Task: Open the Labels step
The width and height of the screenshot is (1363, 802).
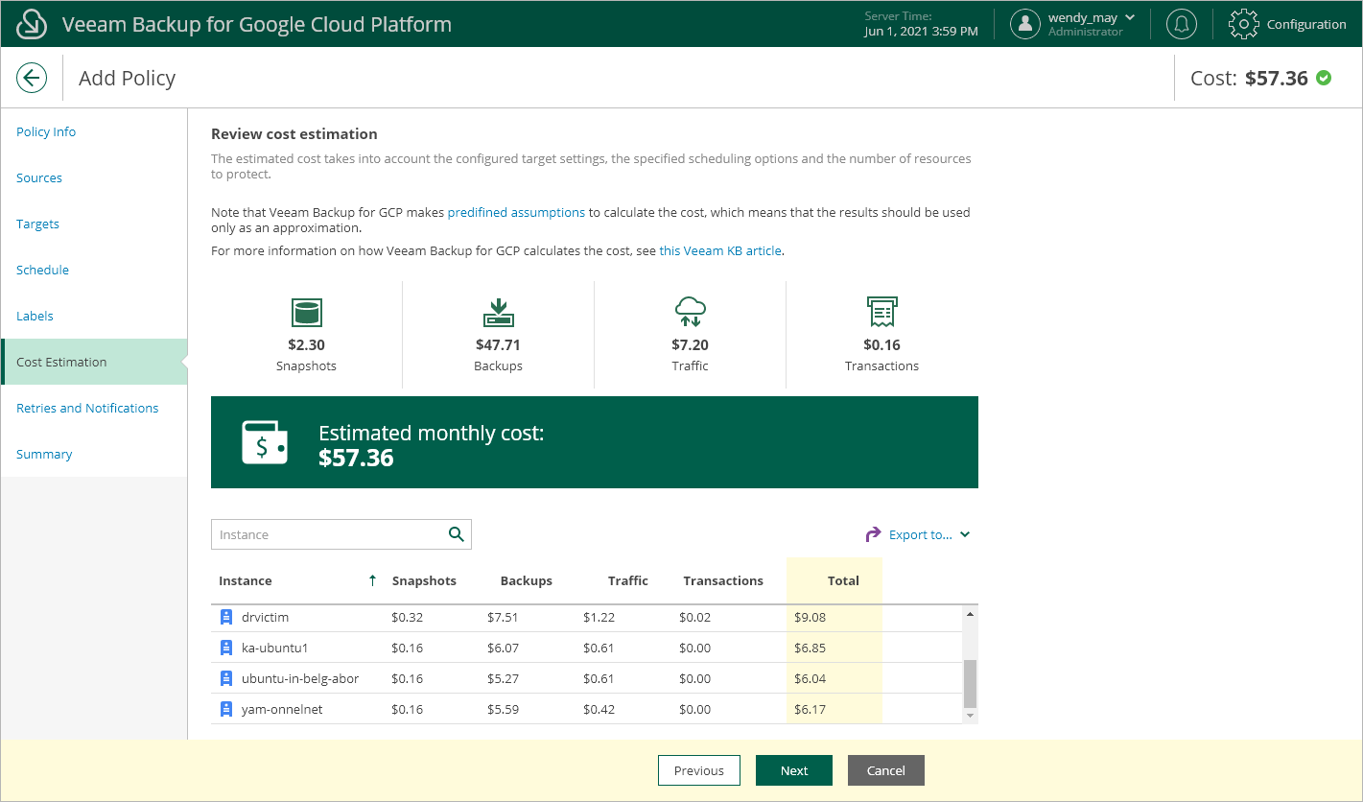Action: (x=35, y=316)
